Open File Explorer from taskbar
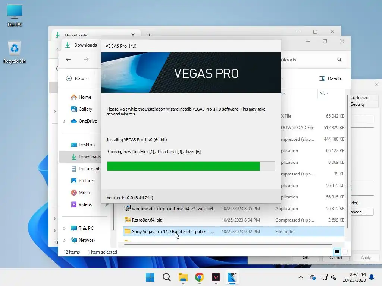This screenshot has height=286, width=382. (x=183, y=277)
